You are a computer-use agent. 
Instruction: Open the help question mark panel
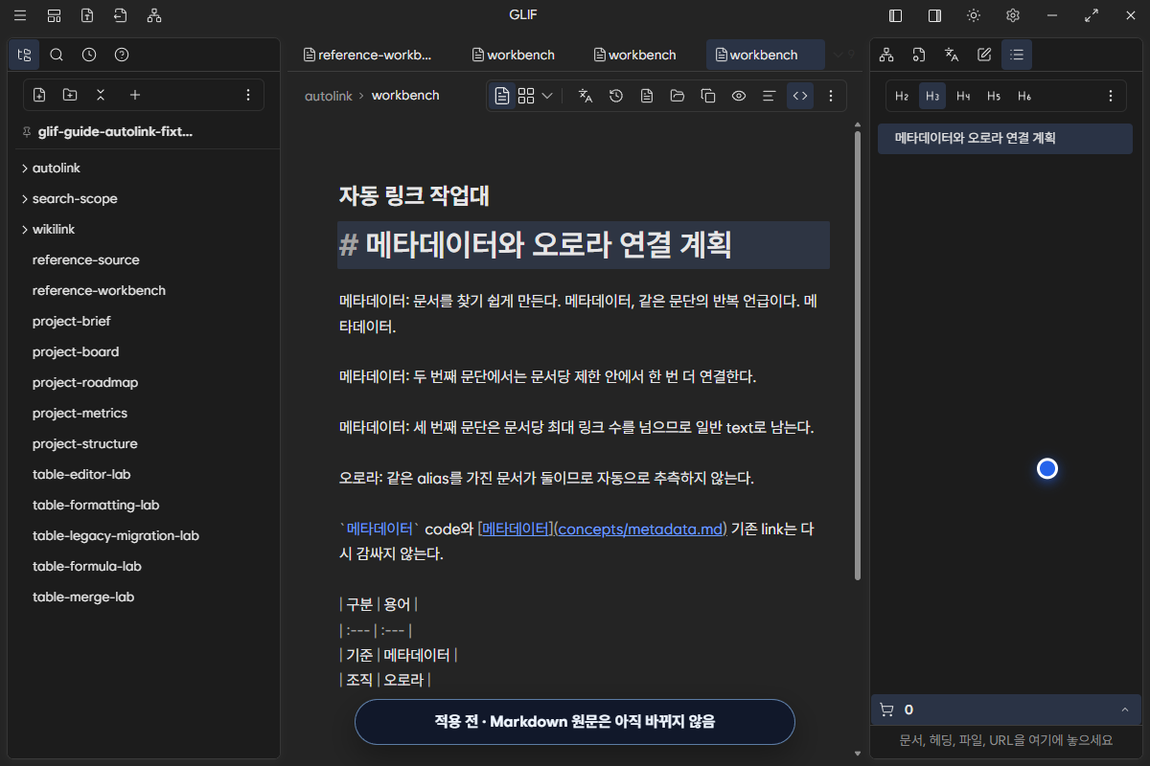point(122,55)
